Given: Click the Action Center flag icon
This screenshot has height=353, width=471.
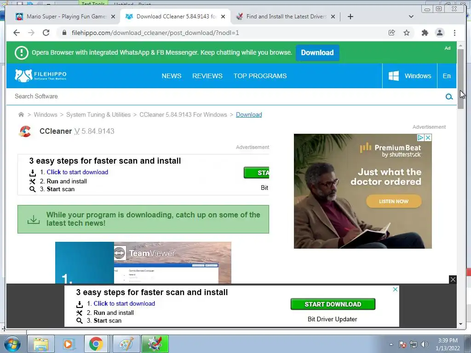Looking at the screenshot, I should 402,344.
